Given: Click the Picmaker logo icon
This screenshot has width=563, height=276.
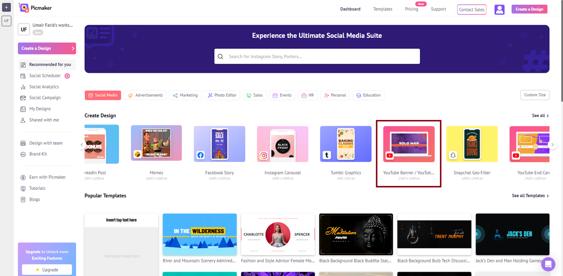Looking at the screenshot, I should pyautogui.click(x=24, y=7).
